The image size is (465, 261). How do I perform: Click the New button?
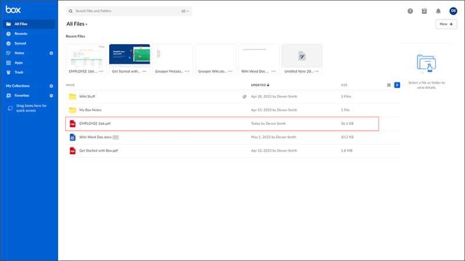446,24
